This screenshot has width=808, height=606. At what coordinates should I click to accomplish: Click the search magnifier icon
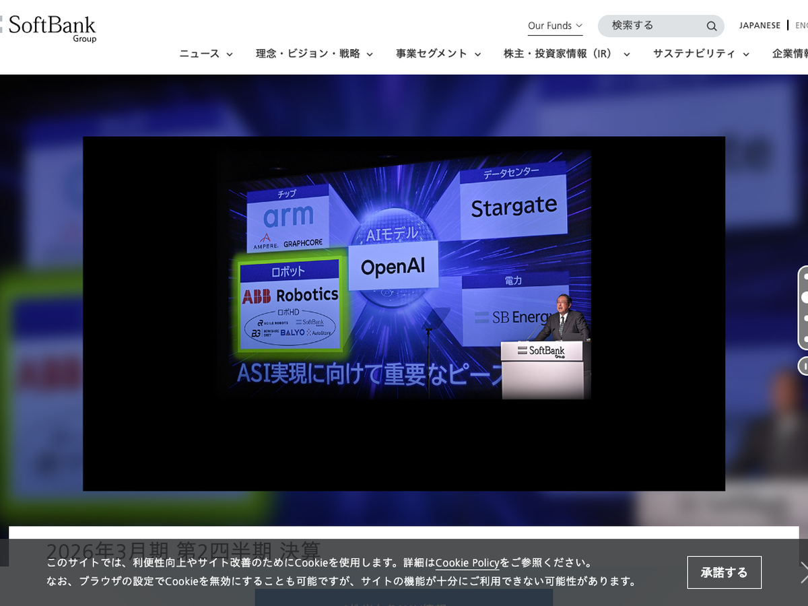coord(711,26)
